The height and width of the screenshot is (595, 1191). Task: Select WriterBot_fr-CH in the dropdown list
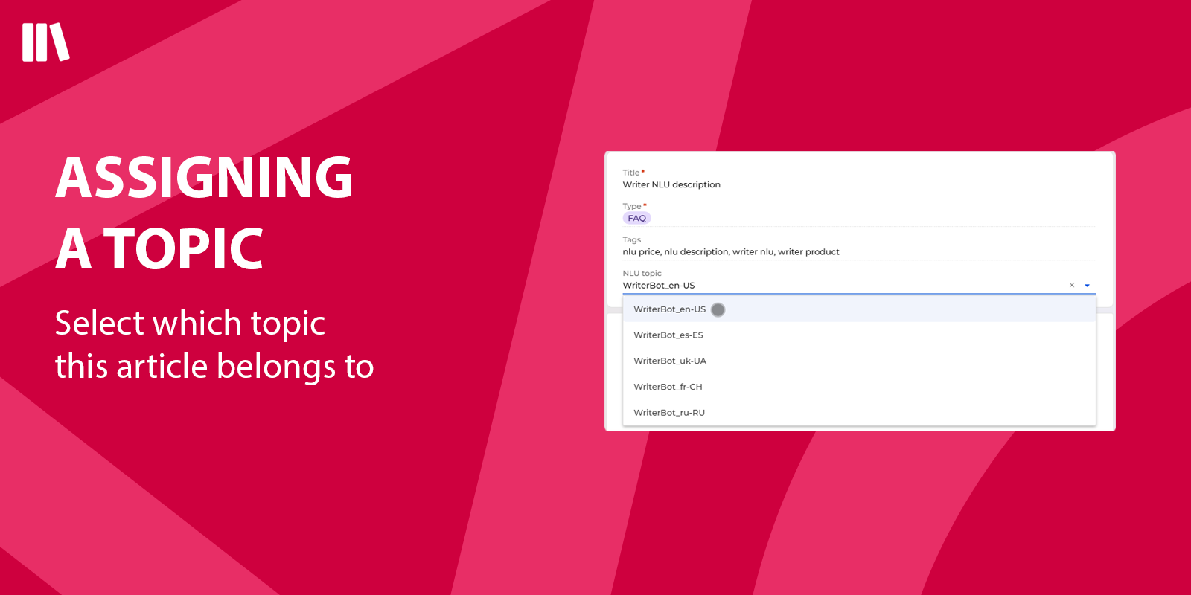click(668, 387)
